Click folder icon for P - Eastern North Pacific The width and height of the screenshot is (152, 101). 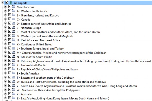pyautogui.click(x=14, y=65)
